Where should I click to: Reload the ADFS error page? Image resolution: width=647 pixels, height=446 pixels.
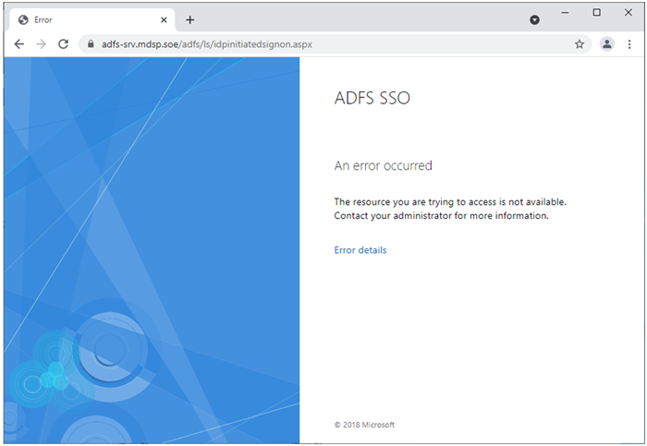click(x=63, y=44)
